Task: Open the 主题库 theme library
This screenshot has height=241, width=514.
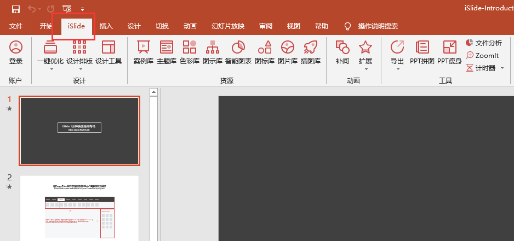Action: pyautogui.click(x=166, y=52)
